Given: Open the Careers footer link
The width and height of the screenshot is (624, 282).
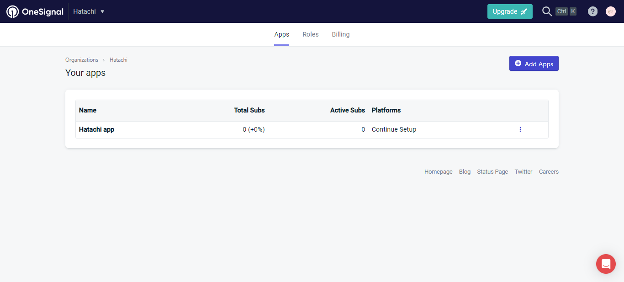Looking at the screenshot, I should (549, 172).
